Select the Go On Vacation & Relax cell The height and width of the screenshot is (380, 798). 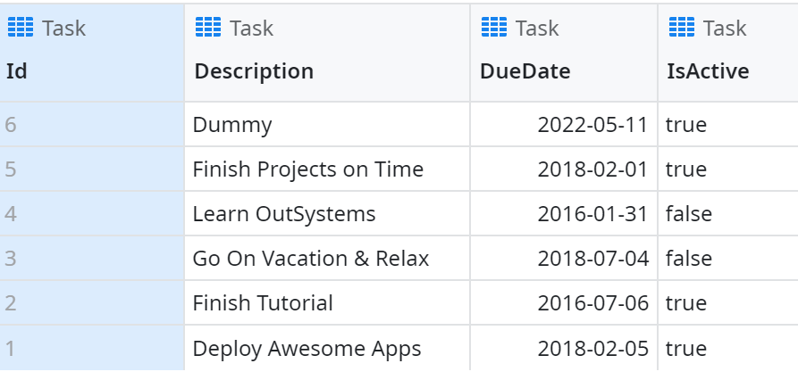311,259
